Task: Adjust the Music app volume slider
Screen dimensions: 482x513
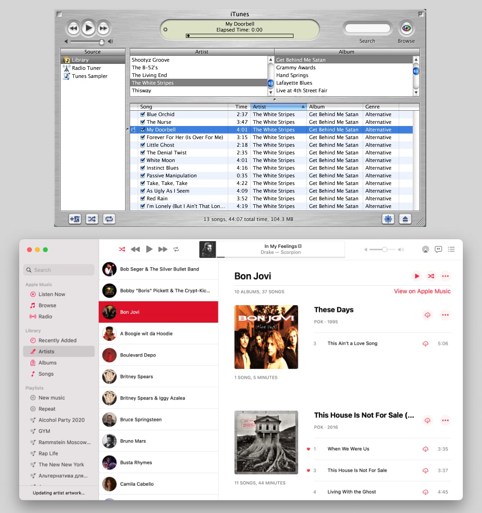Action: coord(384,249)
